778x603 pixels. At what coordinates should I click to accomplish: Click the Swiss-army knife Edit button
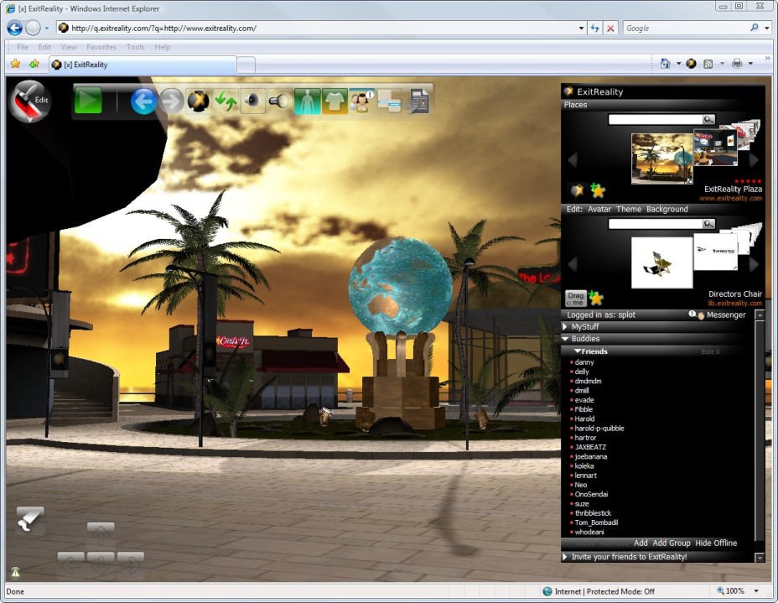pyautogui.click(x=30, y=101)
